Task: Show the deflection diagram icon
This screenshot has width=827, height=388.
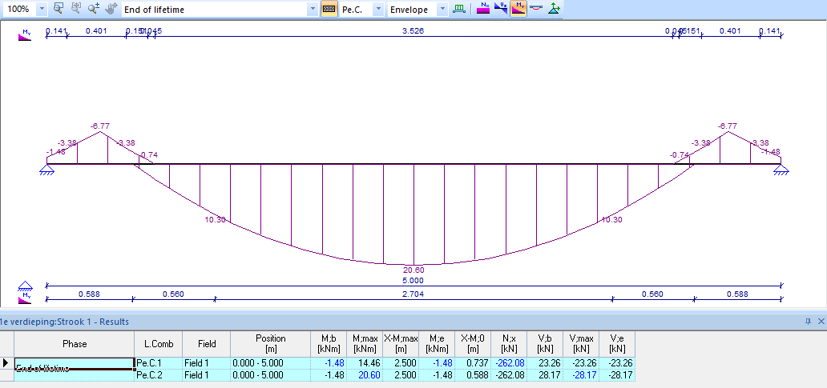Action: (536, 9)
